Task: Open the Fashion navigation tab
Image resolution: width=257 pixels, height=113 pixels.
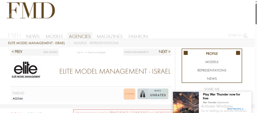Action: click(x=138, y=36)
